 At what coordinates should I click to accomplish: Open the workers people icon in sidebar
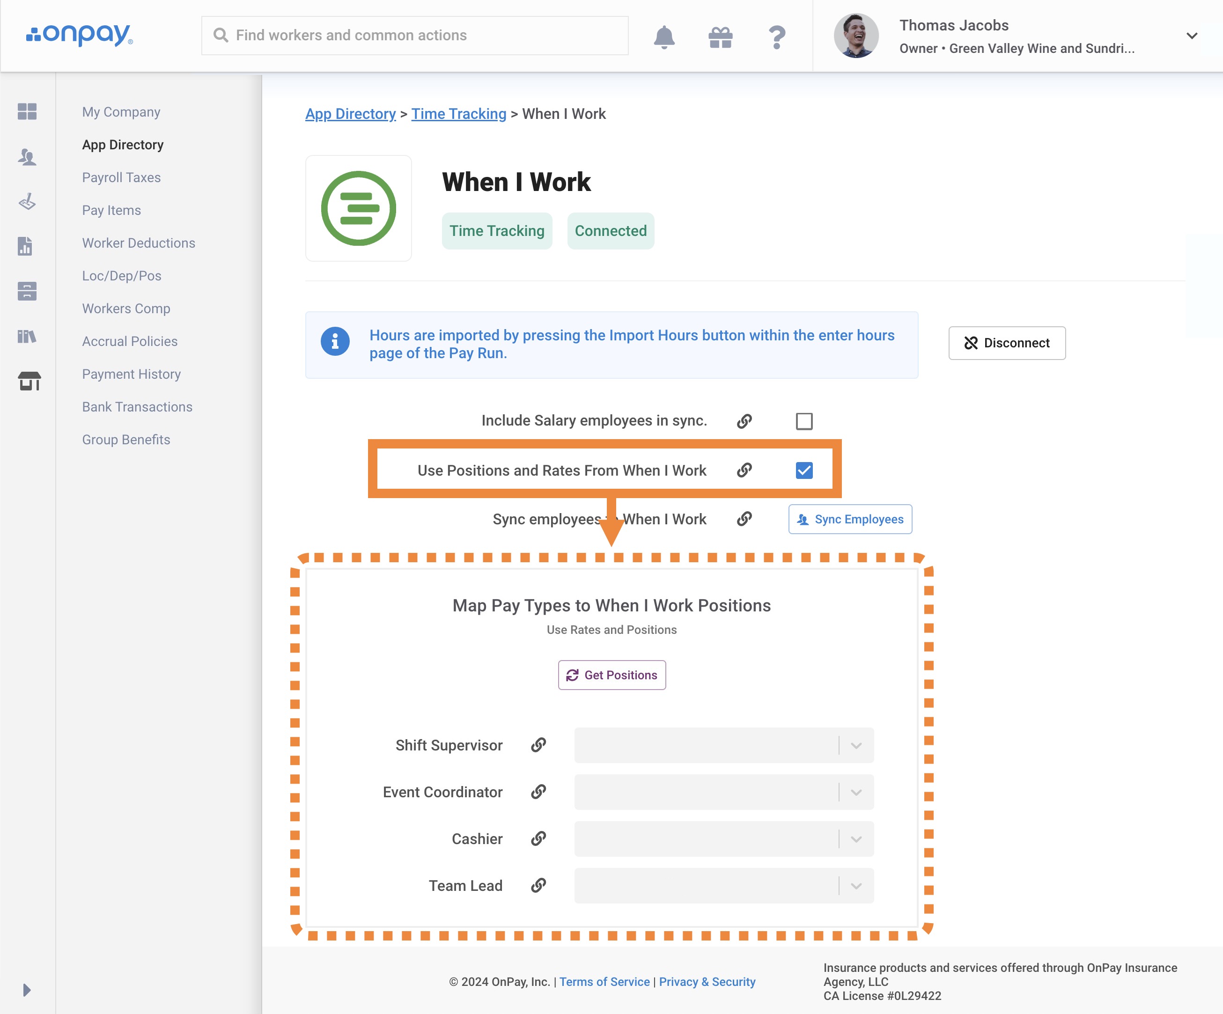click(27, 157)
